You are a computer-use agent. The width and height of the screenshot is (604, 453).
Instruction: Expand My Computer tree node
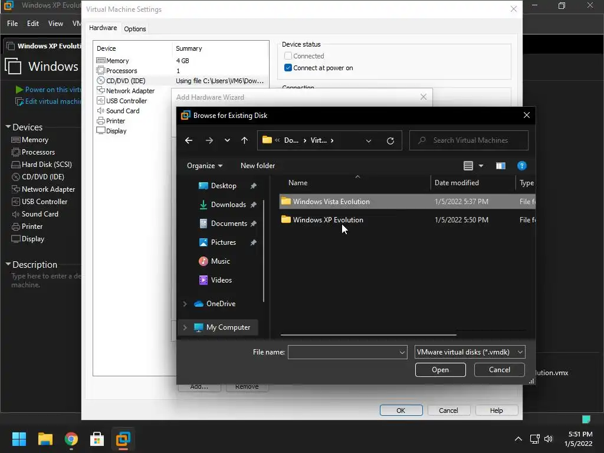[185, 327]
